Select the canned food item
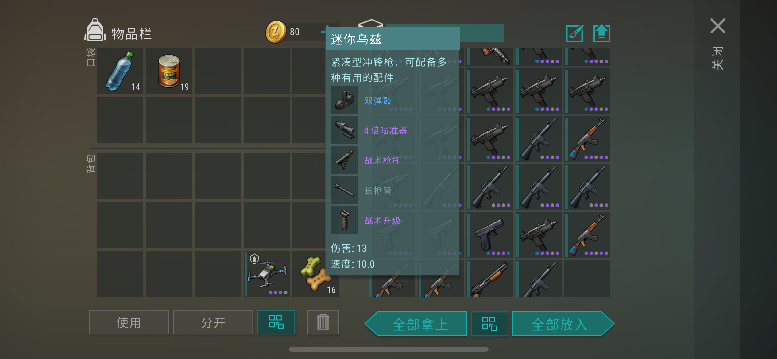Image resolution: width=777 pixels, height=359 pixels. tap(169, 71)
